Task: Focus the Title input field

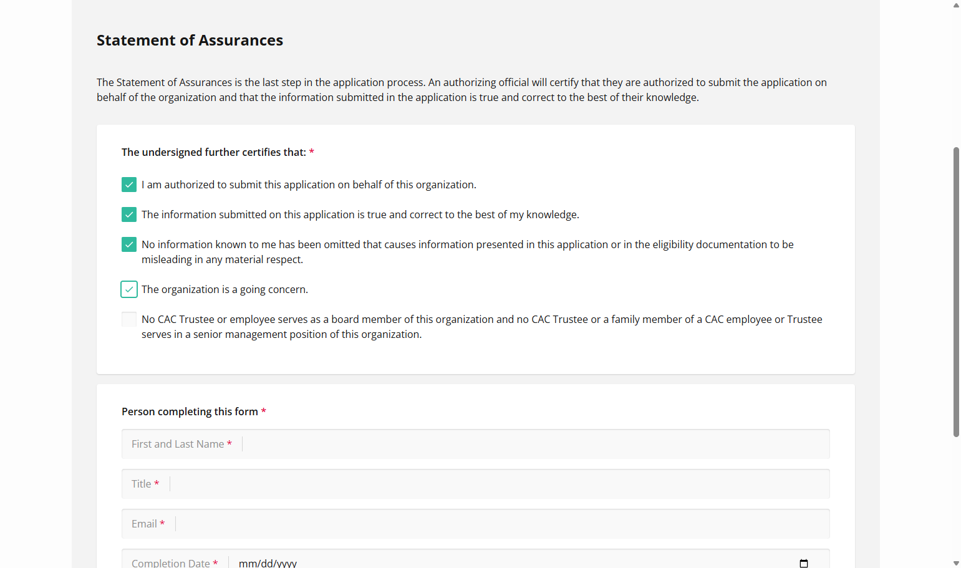Action: 475,484
